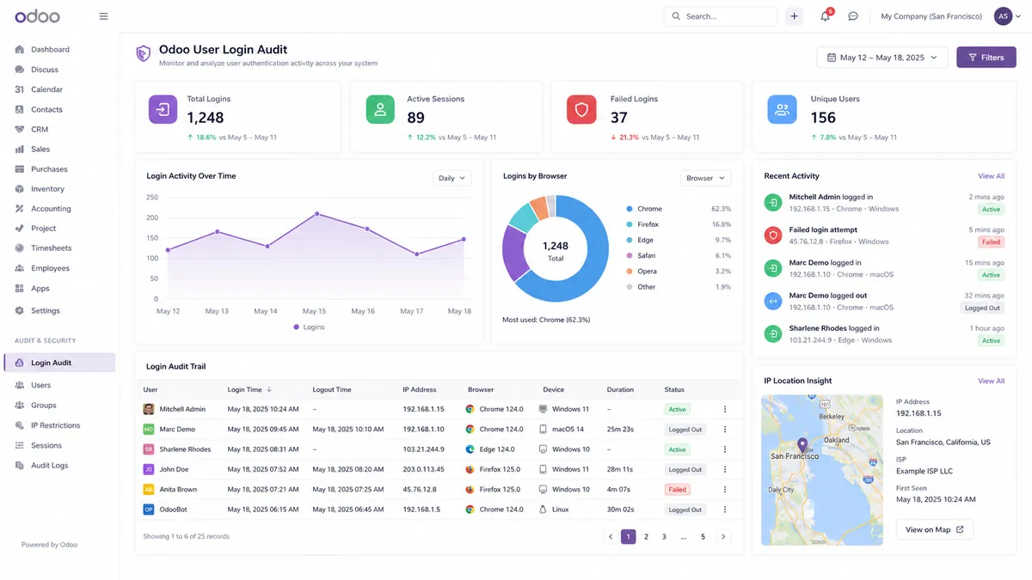
Task: Toggle the hamburger sidebar menu icon
Action: coord(104,16)
